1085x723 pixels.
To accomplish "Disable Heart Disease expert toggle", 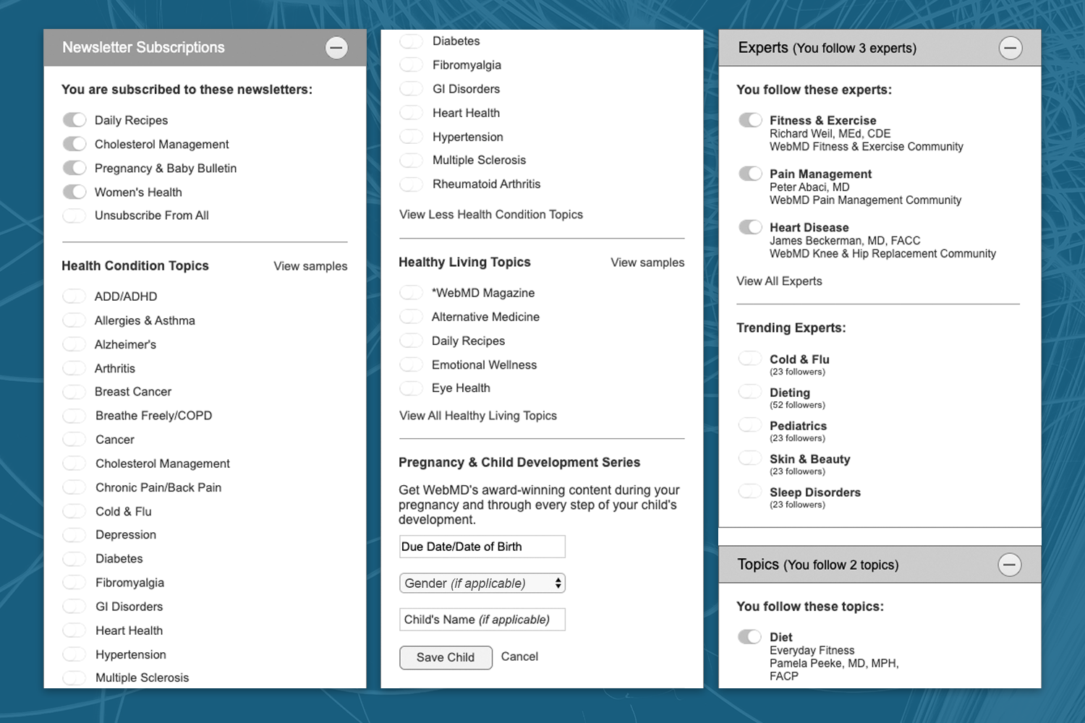I will pos(750,227).
